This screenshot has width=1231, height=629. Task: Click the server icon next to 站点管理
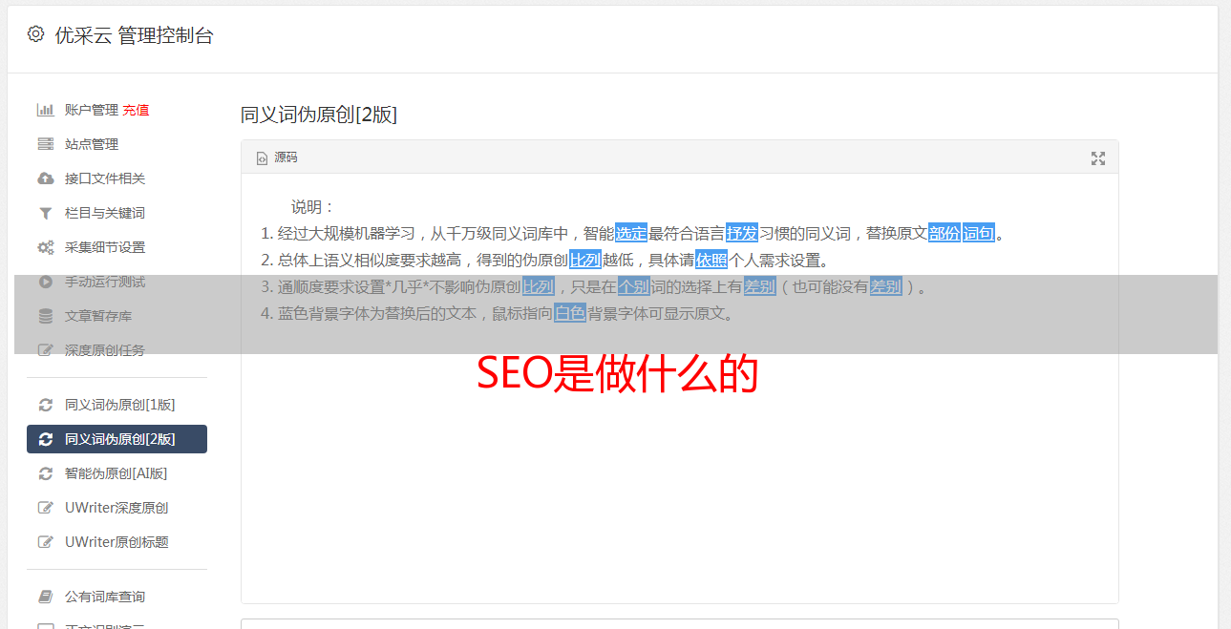(45, 144)
